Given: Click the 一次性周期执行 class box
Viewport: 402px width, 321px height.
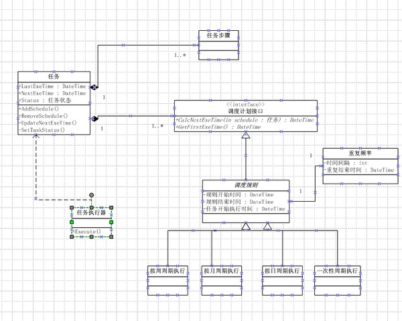Looking at the screenshot, I should point(338,280).
